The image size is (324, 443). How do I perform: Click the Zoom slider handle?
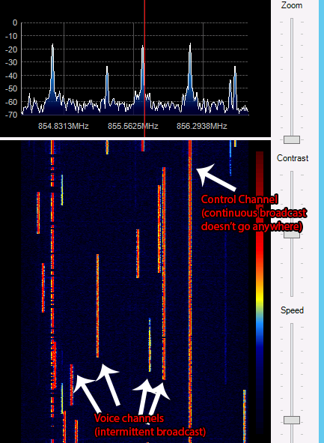click(292, 139)
